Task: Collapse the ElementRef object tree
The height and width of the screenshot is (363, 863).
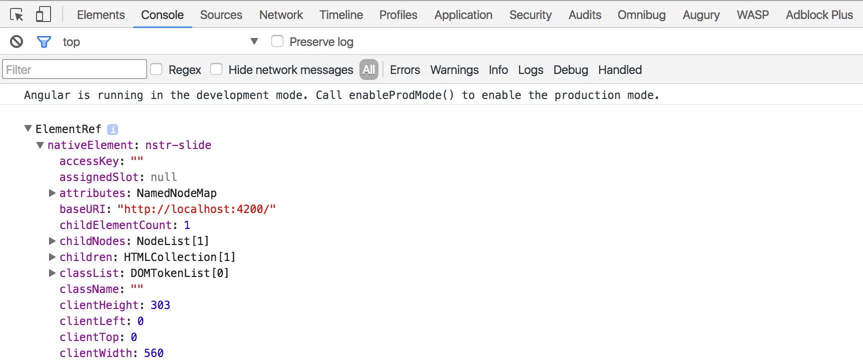Action: click(x=28, y=129)
